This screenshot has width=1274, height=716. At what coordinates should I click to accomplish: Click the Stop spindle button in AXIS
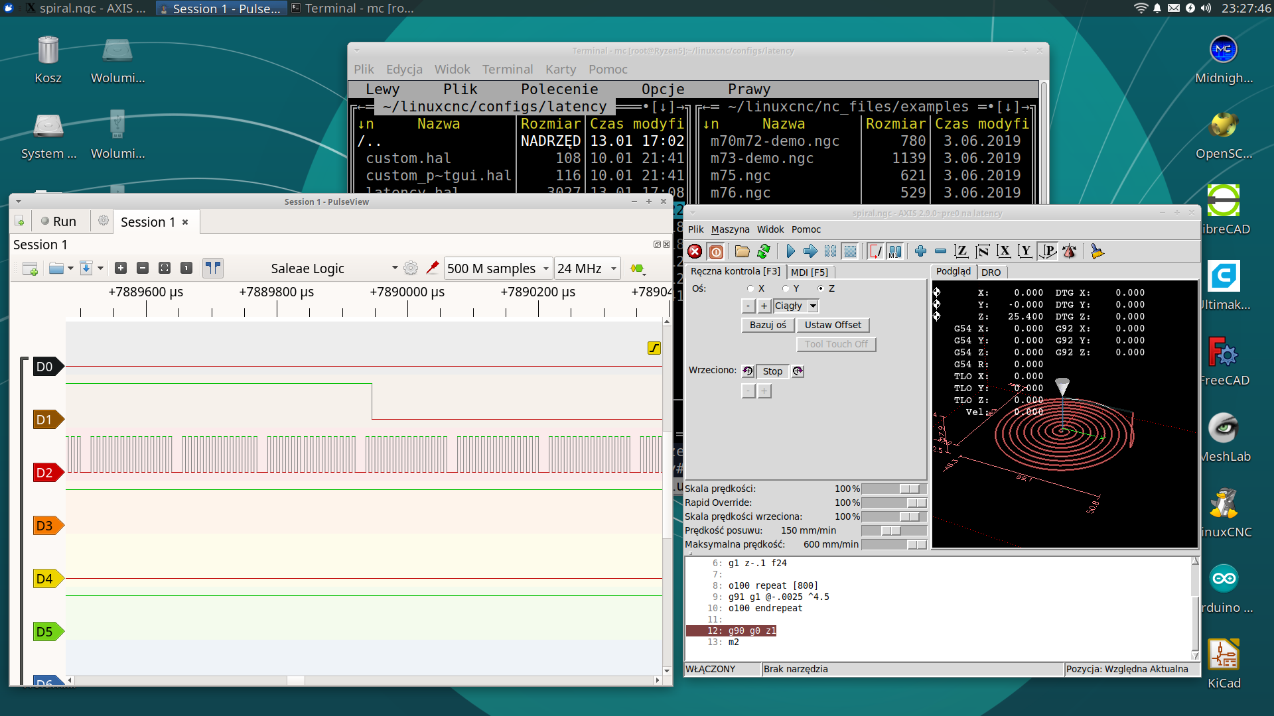[x=772, y=371]
